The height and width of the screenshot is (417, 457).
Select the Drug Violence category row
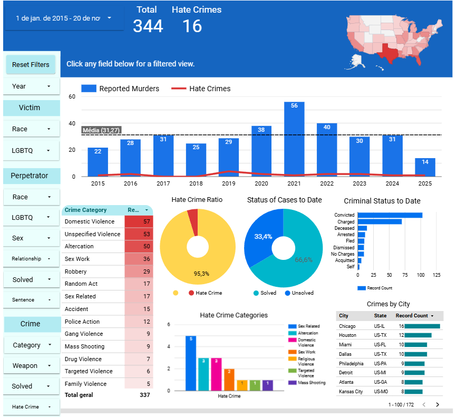tap(107, 359)
